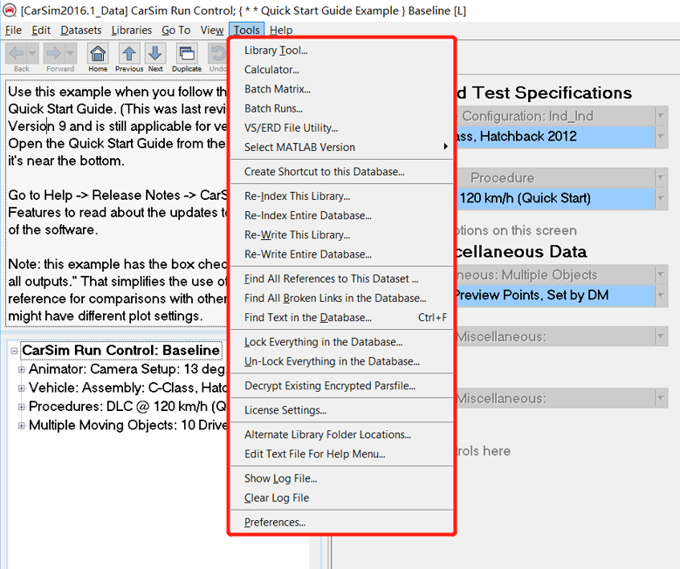Collapse the CarSim Run Control: Baseline node

[14, 351]
